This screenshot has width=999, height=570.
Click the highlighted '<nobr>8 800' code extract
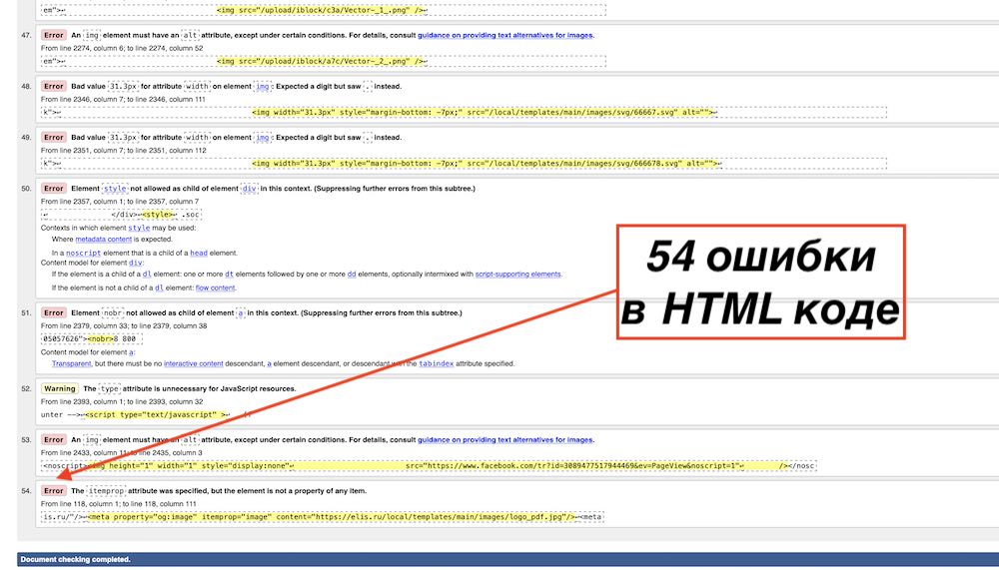point(112,338)
